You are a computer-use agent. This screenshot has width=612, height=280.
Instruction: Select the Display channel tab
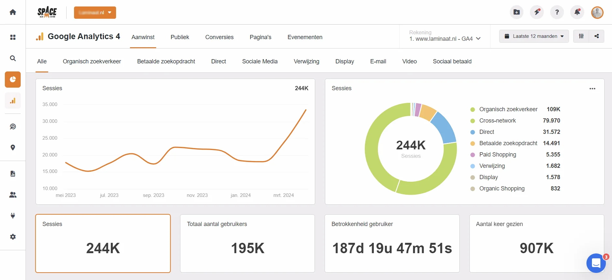345,61
